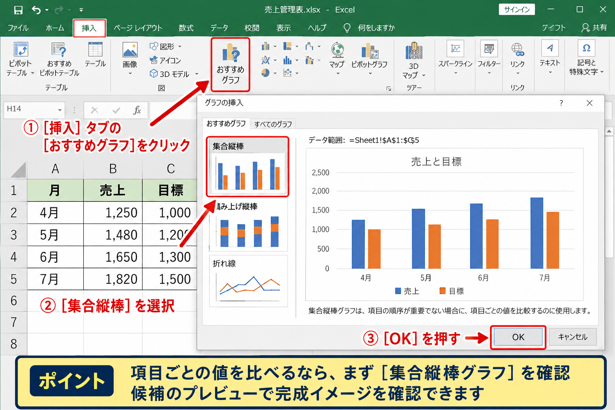
Task: Select the おすすめグラフ dialog tab
Action: tap(226, 123)
